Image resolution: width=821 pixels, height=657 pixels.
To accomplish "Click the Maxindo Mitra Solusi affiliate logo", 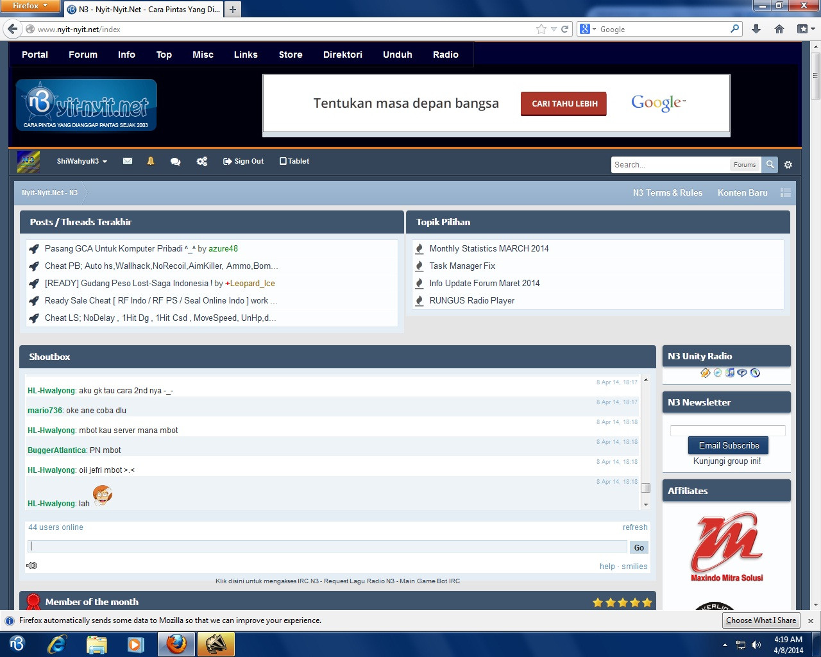I will [x=727, y=547].
